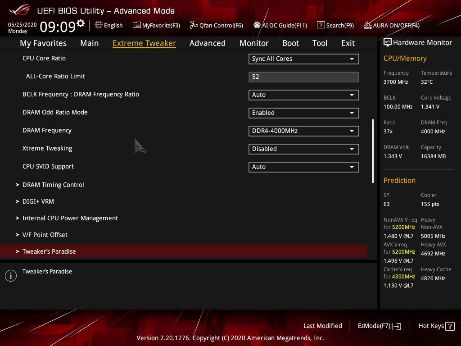Click the 16384 MB capacity value

tap(433, 156)
